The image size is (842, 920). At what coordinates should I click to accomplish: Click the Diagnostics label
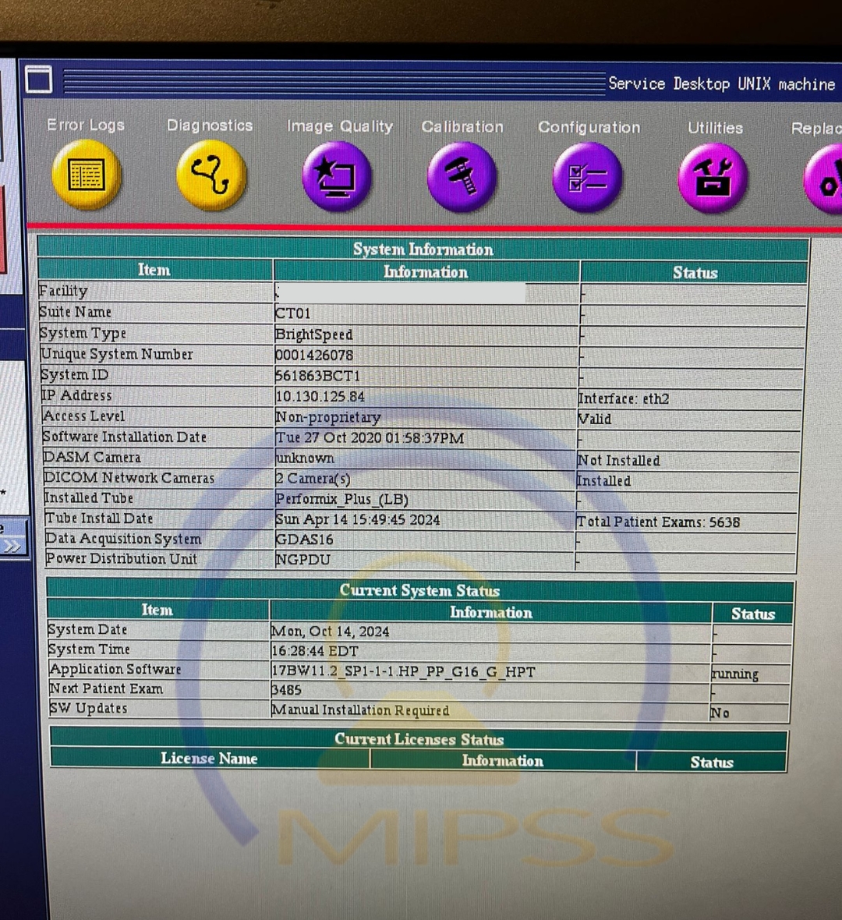(x=210, y=125)
